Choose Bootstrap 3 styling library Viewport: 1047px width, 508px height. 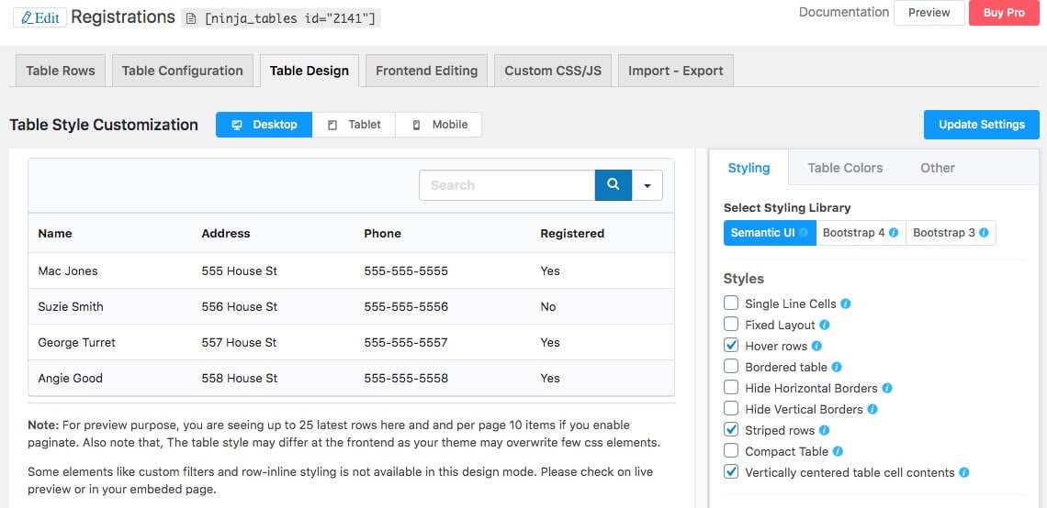click(951, 233)
